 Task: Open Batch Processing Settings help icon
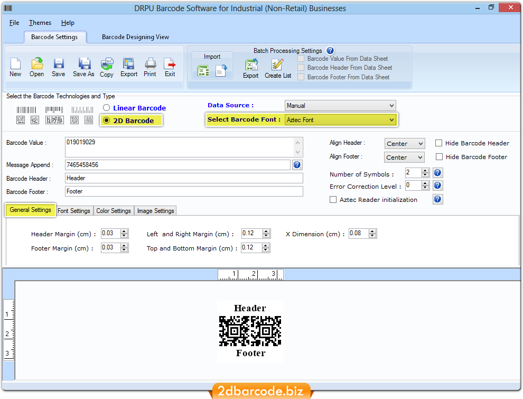330,51
